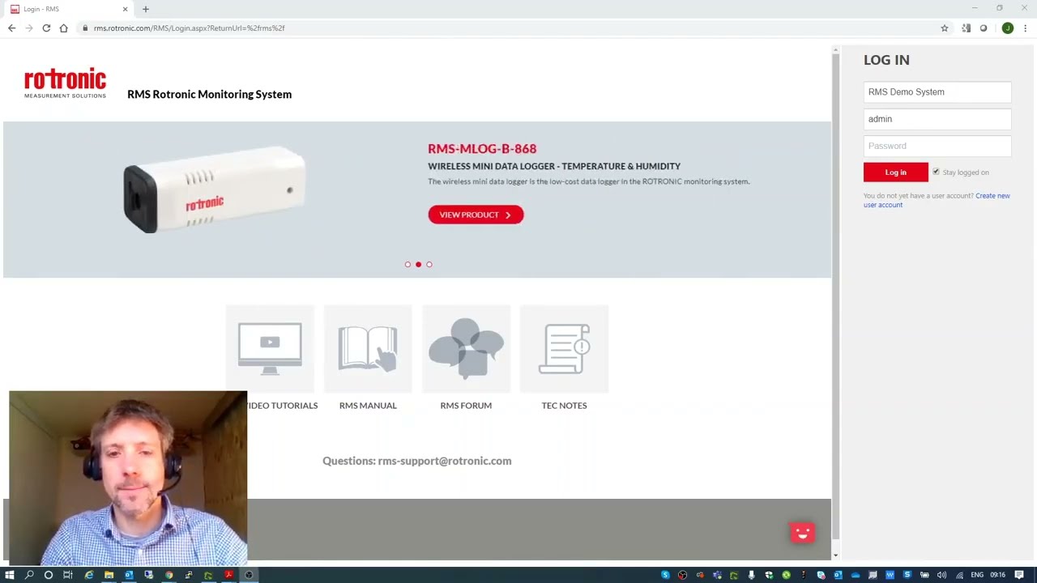Screen dimensions: 1037x583
Task: Open the notification center icon
Action: 1019,575
